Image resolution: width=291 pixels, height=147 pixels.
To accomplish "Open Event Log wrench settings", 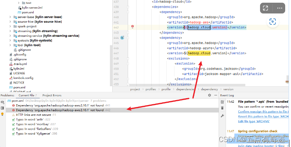I will 223,116.
